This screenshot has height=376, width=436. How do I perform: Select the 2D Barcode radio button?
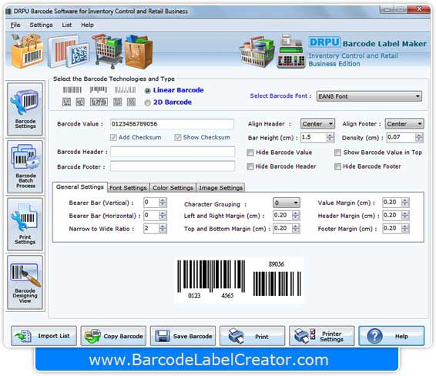pyautogui.click(x=148, y=102)
